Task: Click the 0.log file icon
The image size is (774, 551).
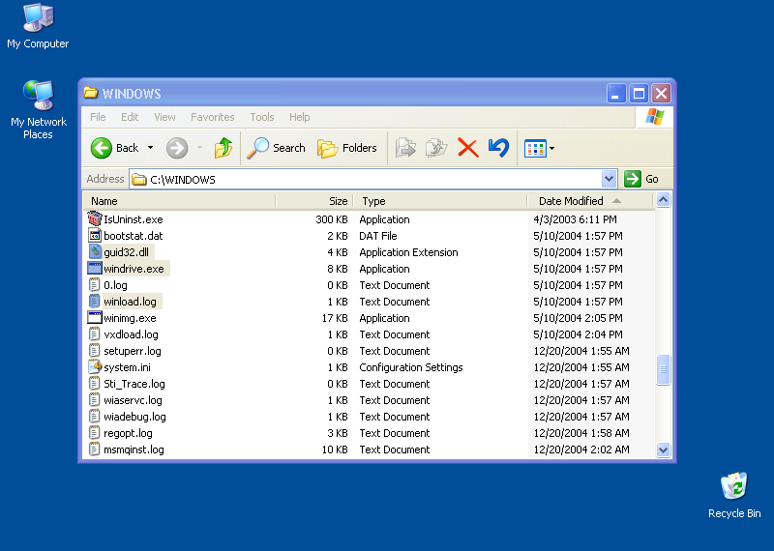Action: coord(94,285)
